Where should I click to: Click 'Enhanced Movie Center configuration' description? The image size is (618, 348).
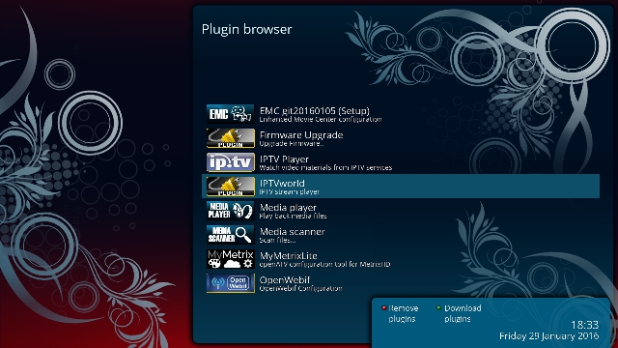(320, 119)
